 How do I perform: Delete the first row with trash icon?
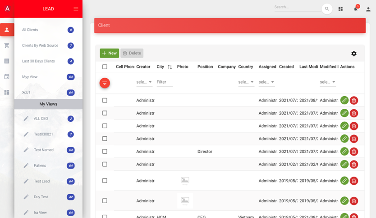(x=354, y=101)
